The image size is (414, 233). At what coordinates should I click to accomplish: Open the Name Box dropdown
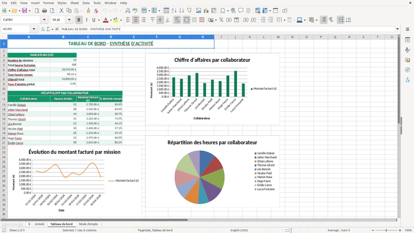[34, 29]
